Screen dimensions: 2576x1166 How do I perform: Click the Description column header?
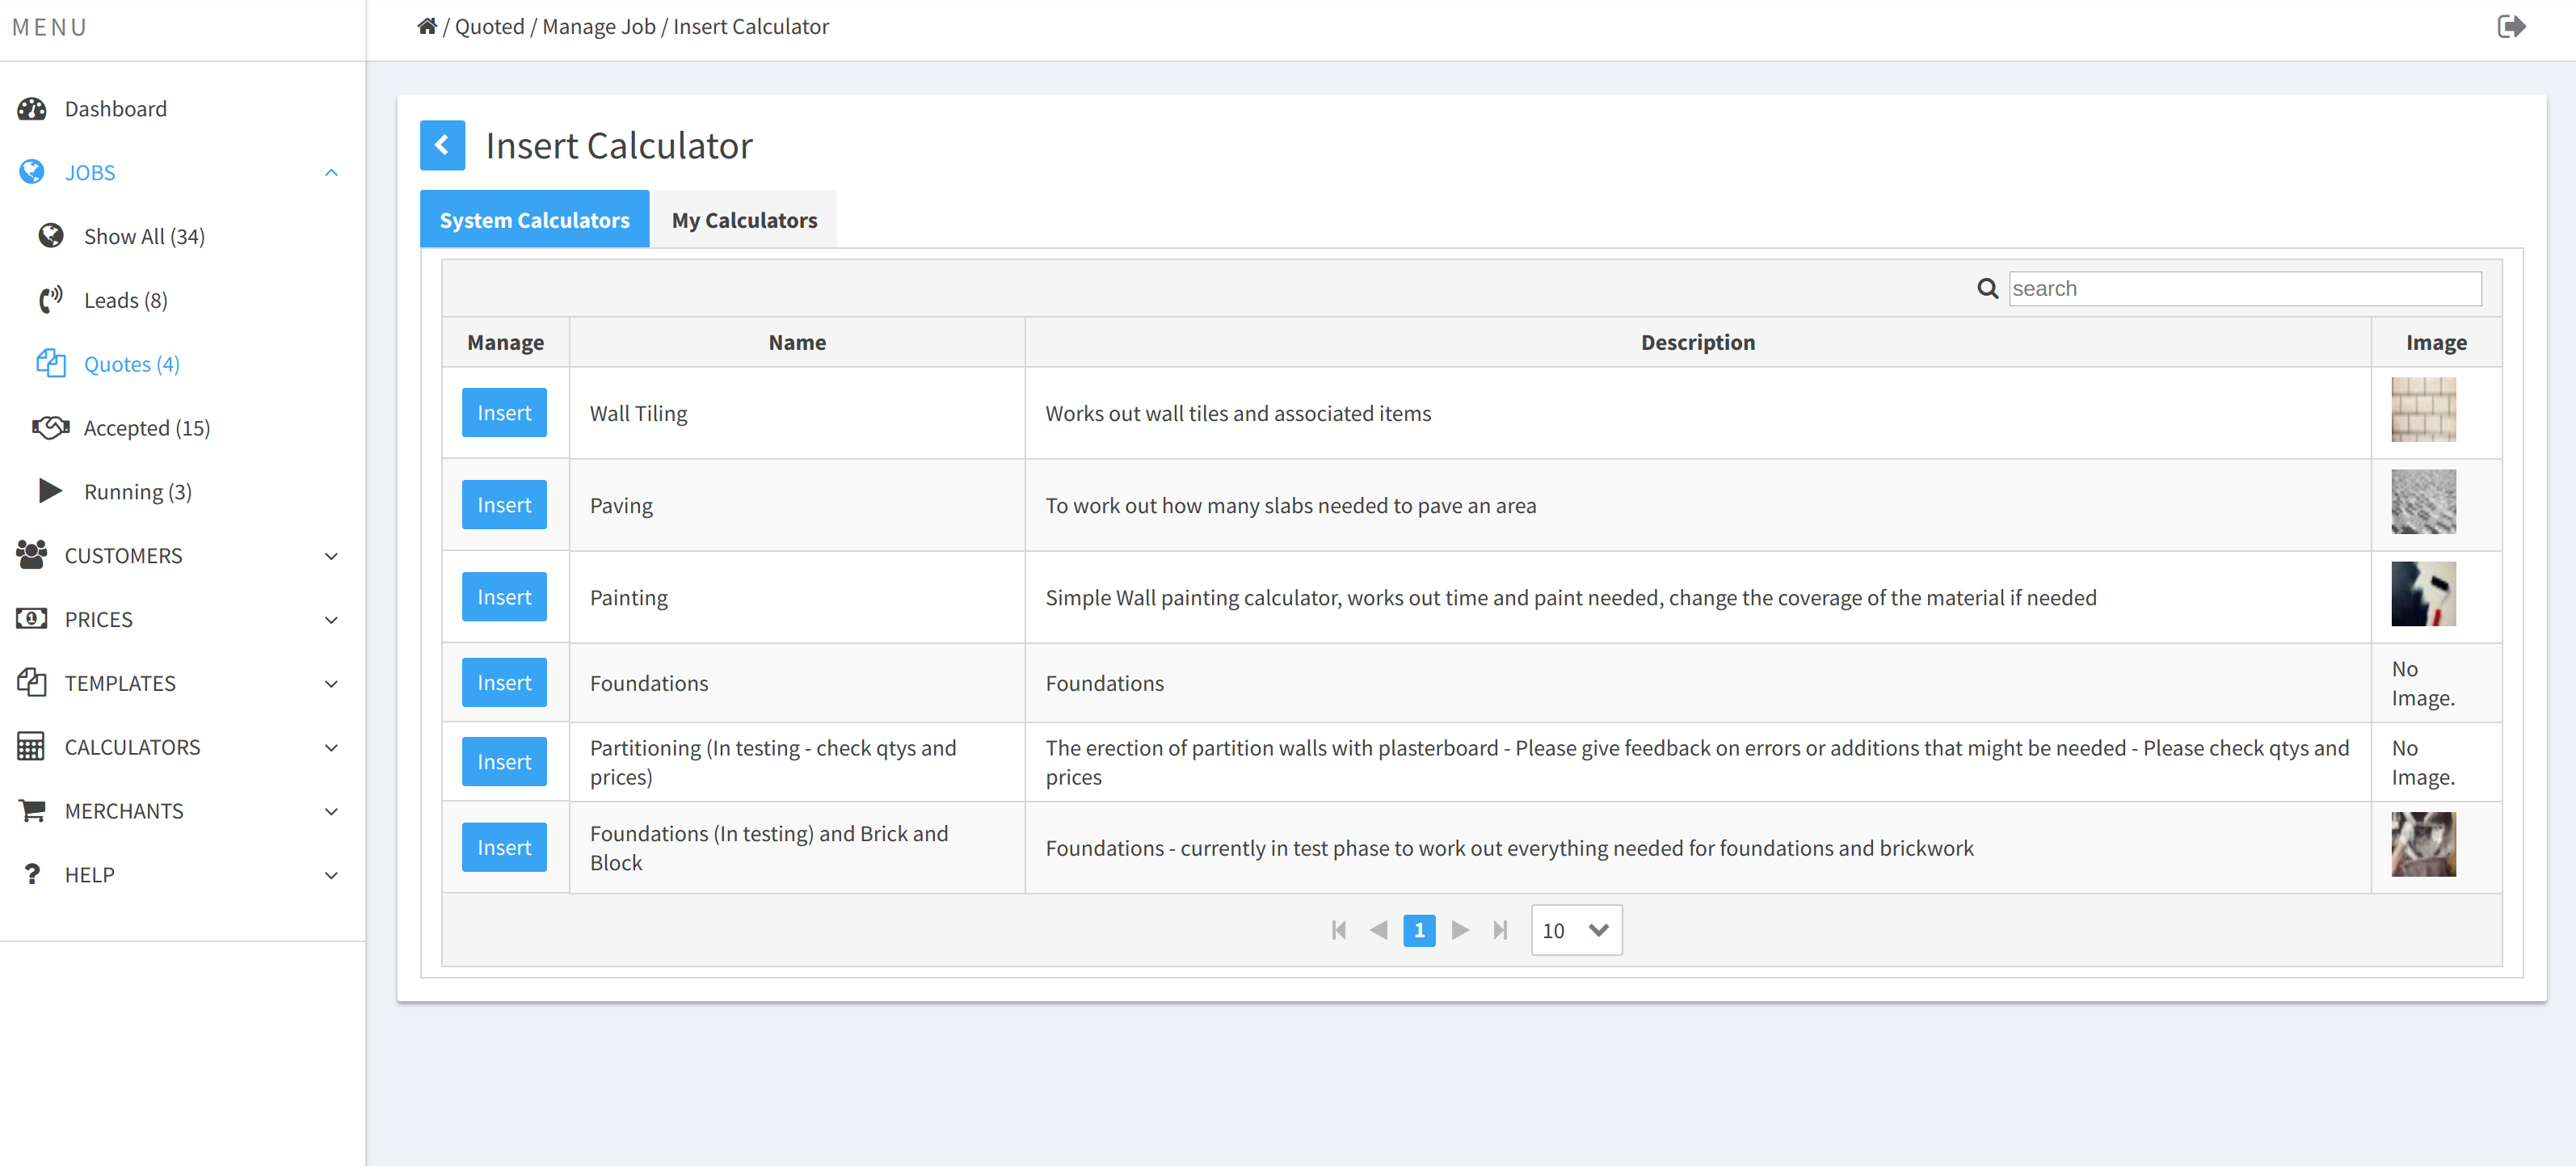pos(1697,343)
